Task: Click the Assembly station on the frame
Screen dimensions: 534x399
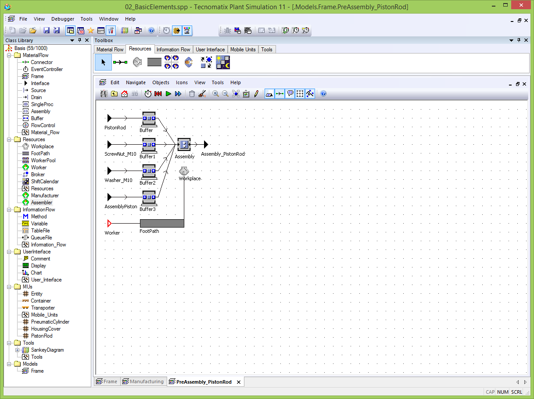Action: pos(184,145)
